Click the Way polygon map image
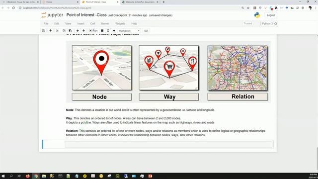Screen dimensions: 318x179 pos(169,68)
